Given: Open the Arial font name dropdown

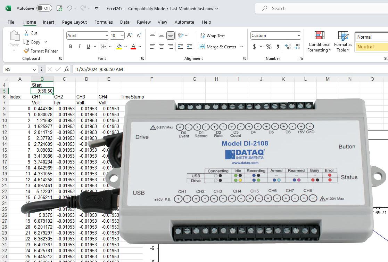Looking at the screenshot, I should [107, 35].
